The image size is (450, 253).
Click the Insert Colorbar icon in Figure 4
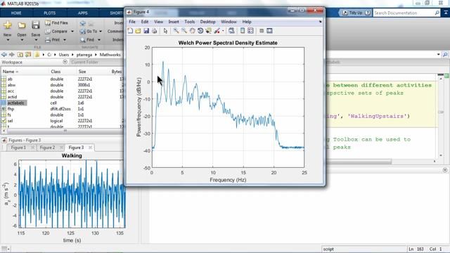point(243,31)
